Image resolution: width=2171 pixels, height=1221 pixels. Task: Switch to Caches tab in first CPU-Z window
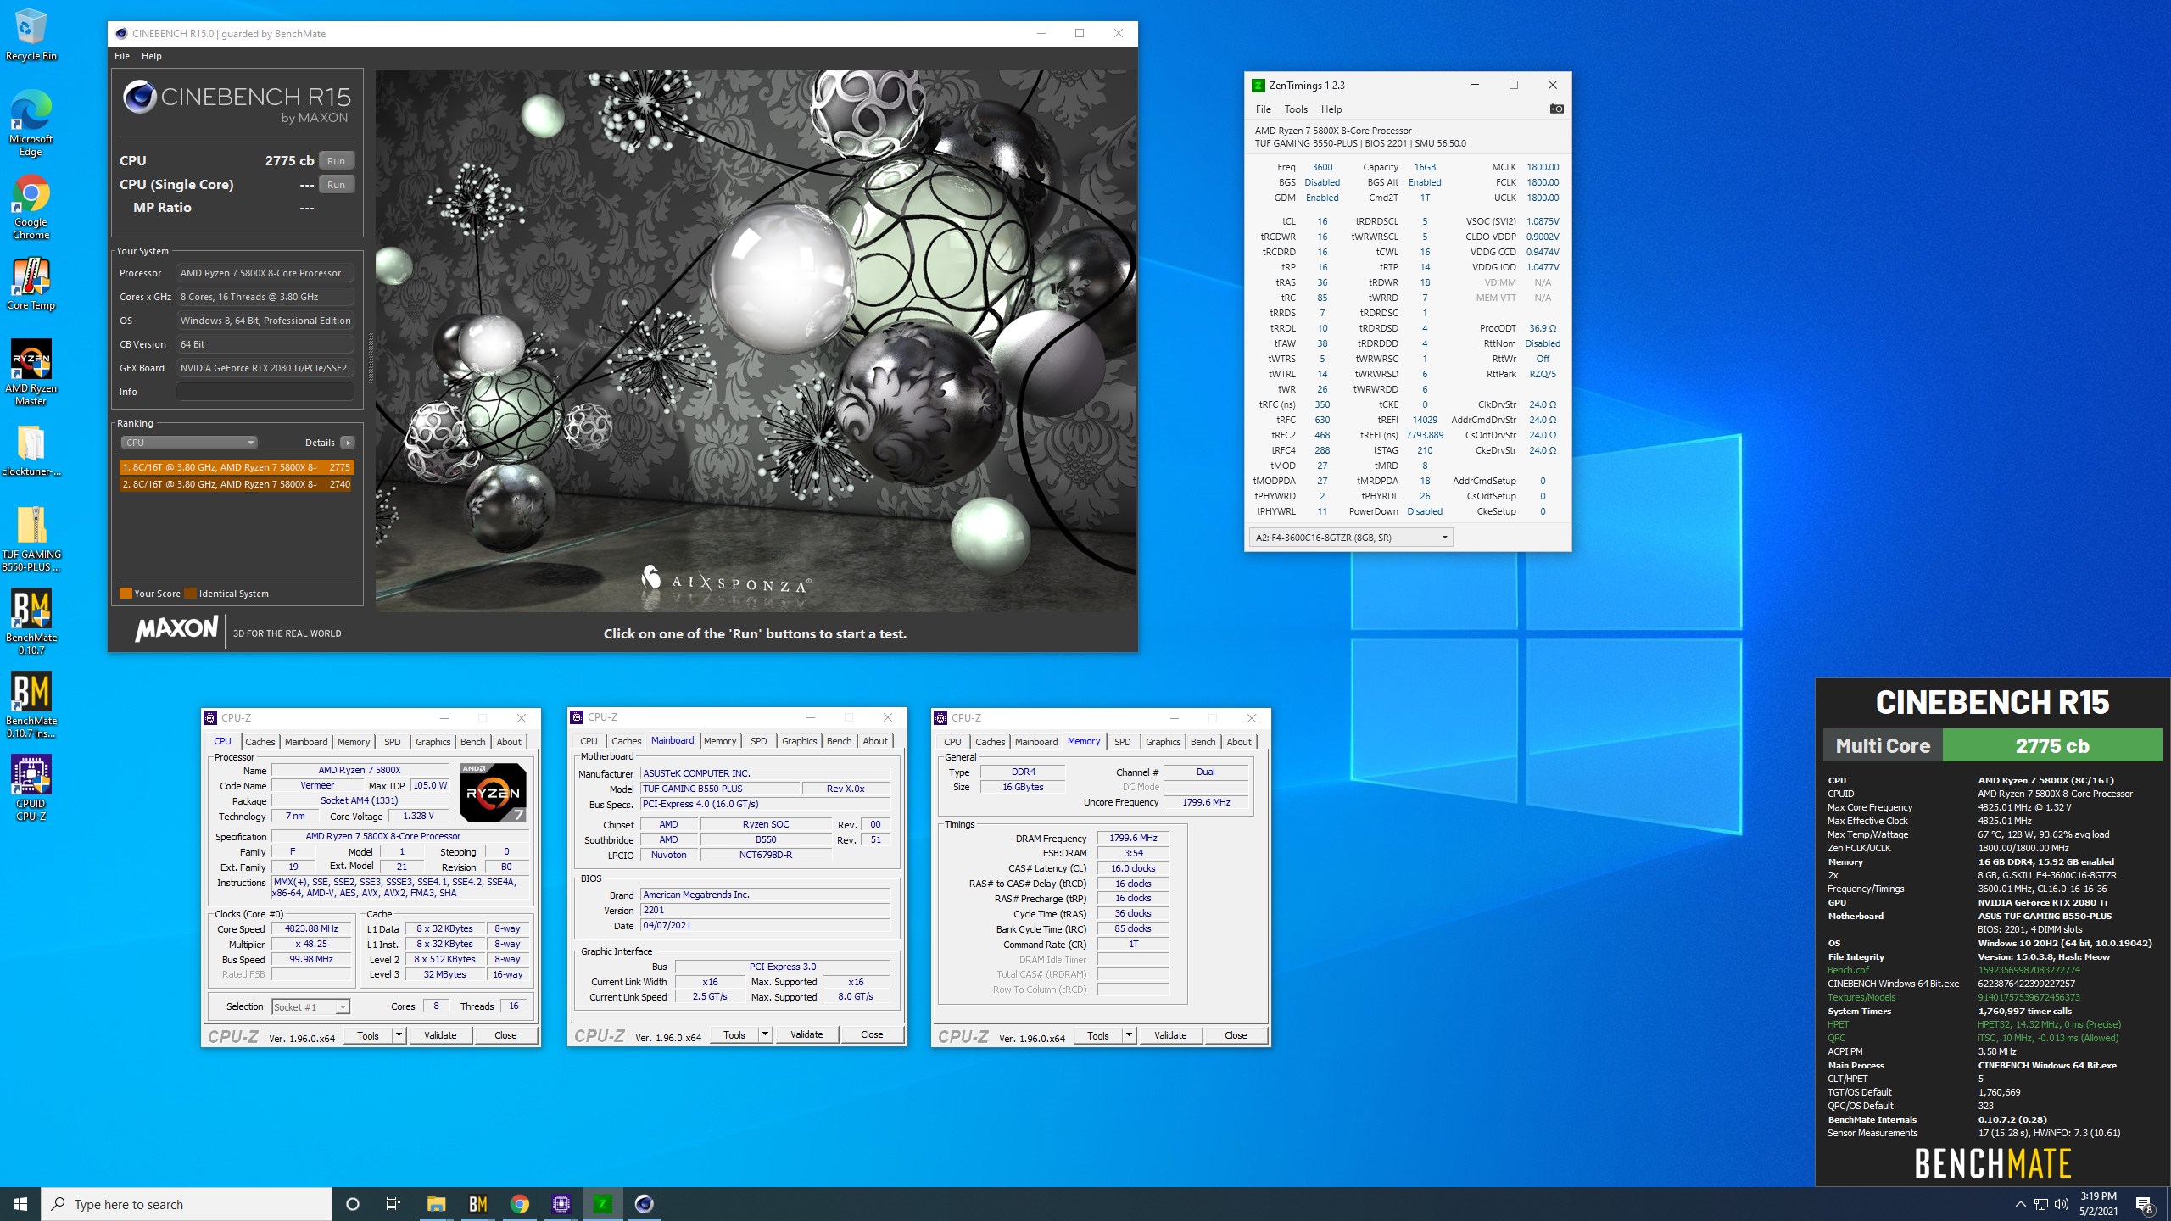260,742
